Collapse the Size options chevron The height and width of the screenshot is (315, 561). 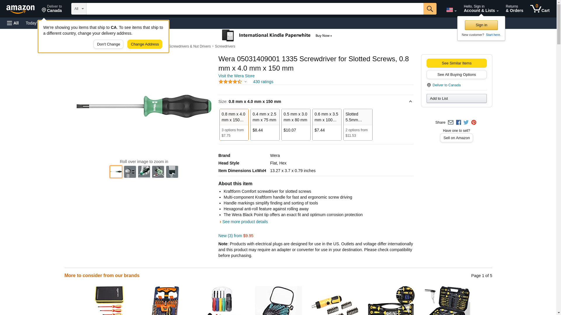410,101
